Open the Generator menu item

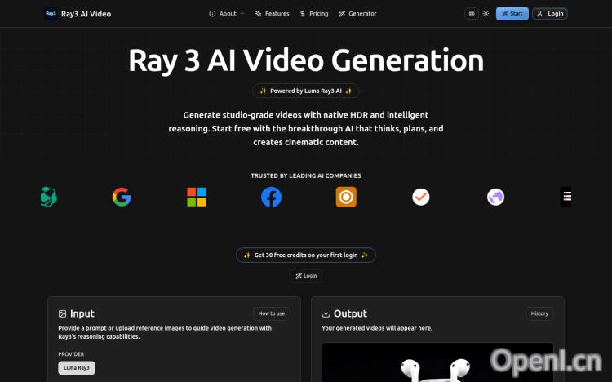[357, 14]
